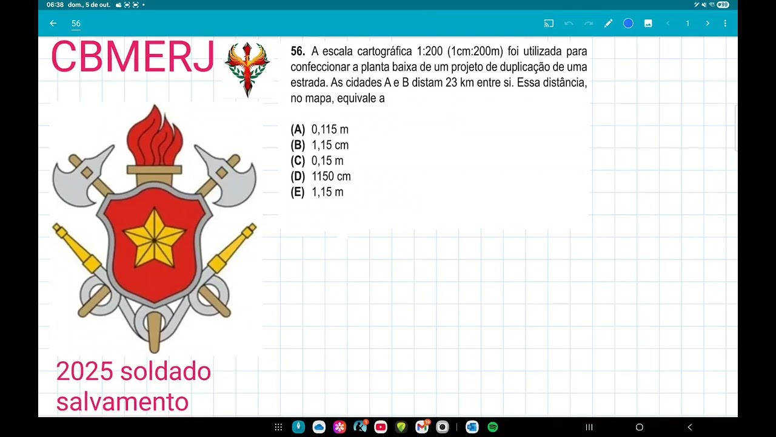Image resolution: width=776 pixels, height=437 pixels.
Task: Open the cast screen option
Action: (x=549, y=24)
